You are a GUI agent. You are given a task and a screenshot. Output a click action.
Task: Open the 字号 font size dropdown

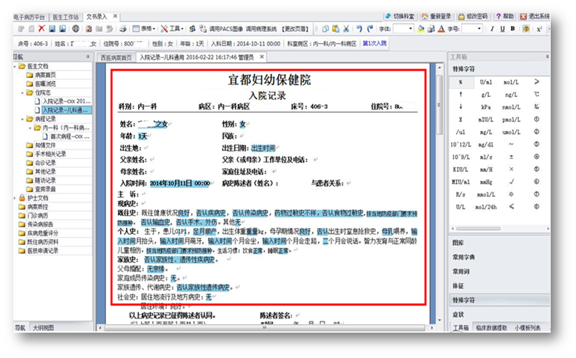tap(480, 28)
